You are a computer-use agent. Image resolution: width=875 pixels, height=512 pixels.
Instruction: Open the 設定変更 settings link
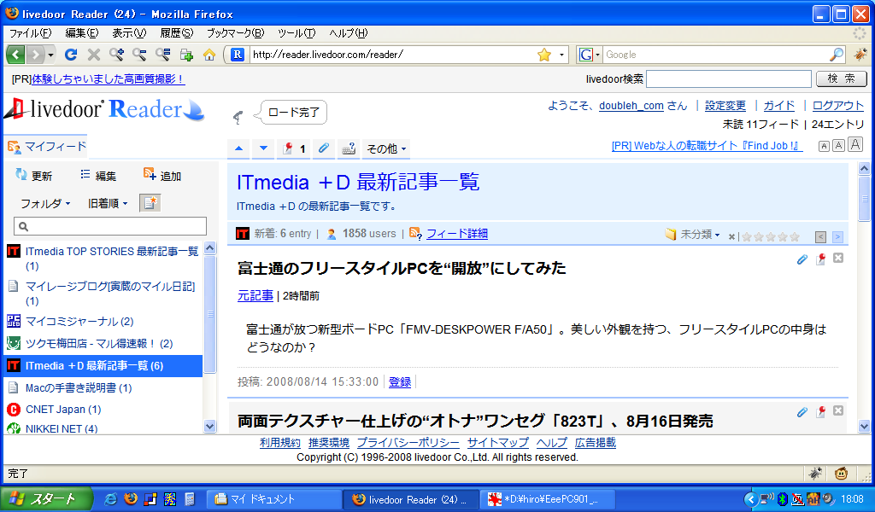coord(725,105)
